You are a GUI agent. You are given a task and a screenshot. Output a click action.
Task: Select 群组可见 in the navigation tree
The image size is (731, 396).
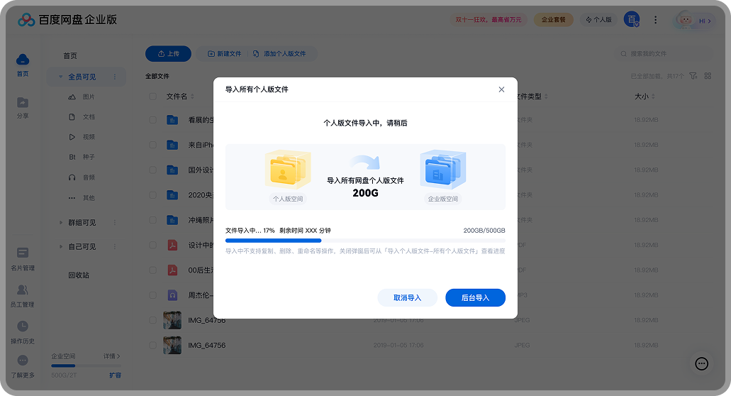pyautogui.click(x=82, y=223)
